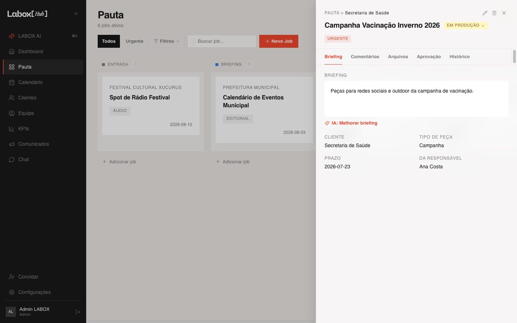This screenshot has height=323, width=517.
Task: Go to Dashboard in sidebar
Action: (43, 52)
